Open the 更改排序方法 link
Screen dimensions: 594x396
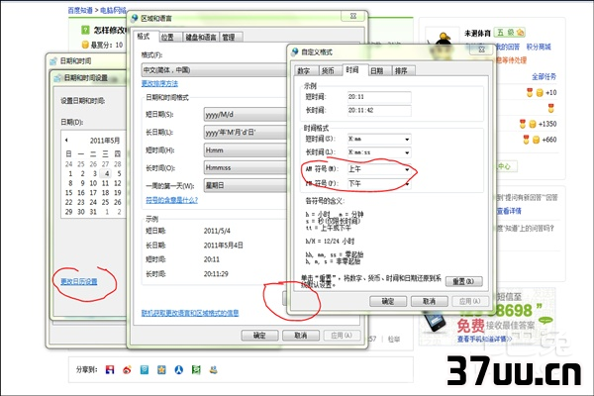(x=159, y=83)
